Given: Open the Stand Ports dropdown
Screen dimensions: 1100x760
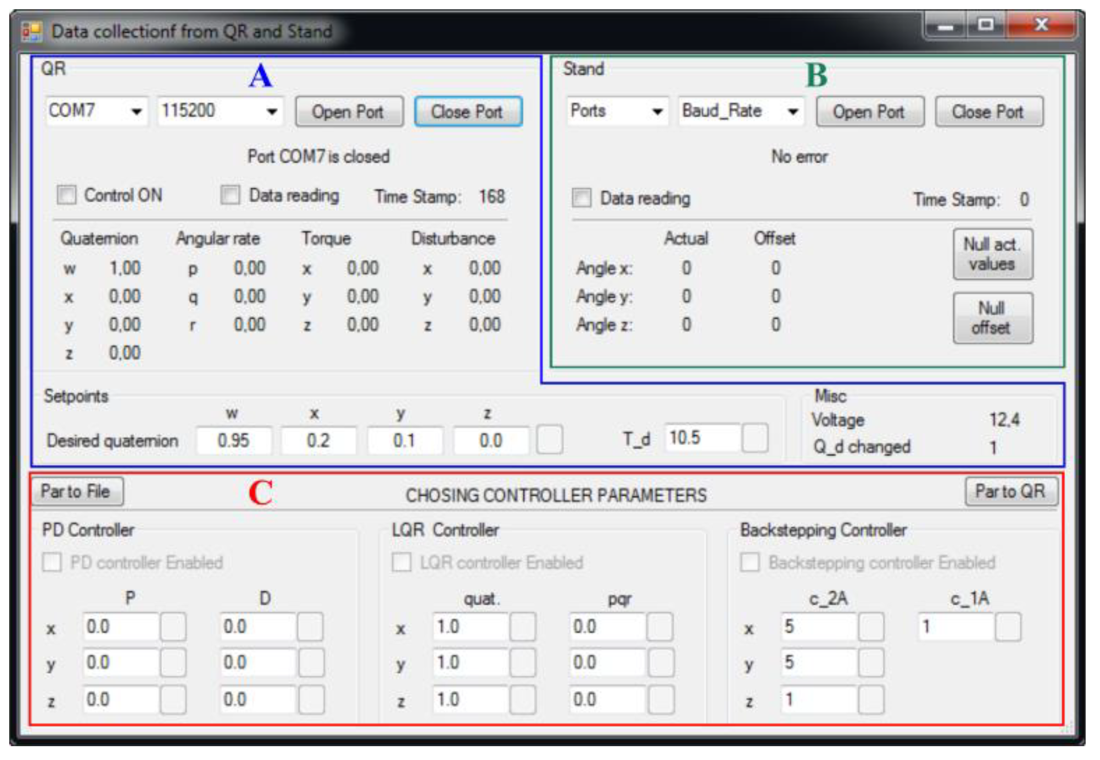Looking at the screenshot, I should tap(657, 111).
